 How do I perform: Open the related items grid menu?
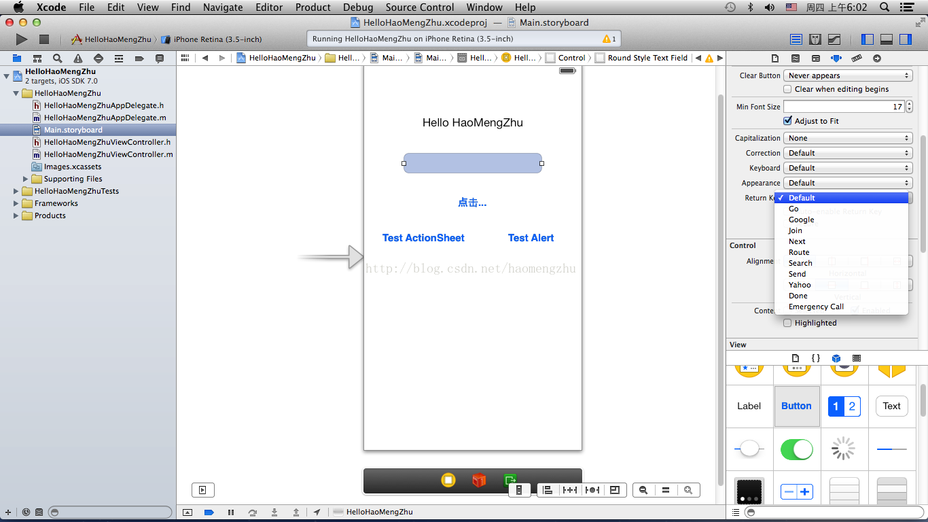185,58
